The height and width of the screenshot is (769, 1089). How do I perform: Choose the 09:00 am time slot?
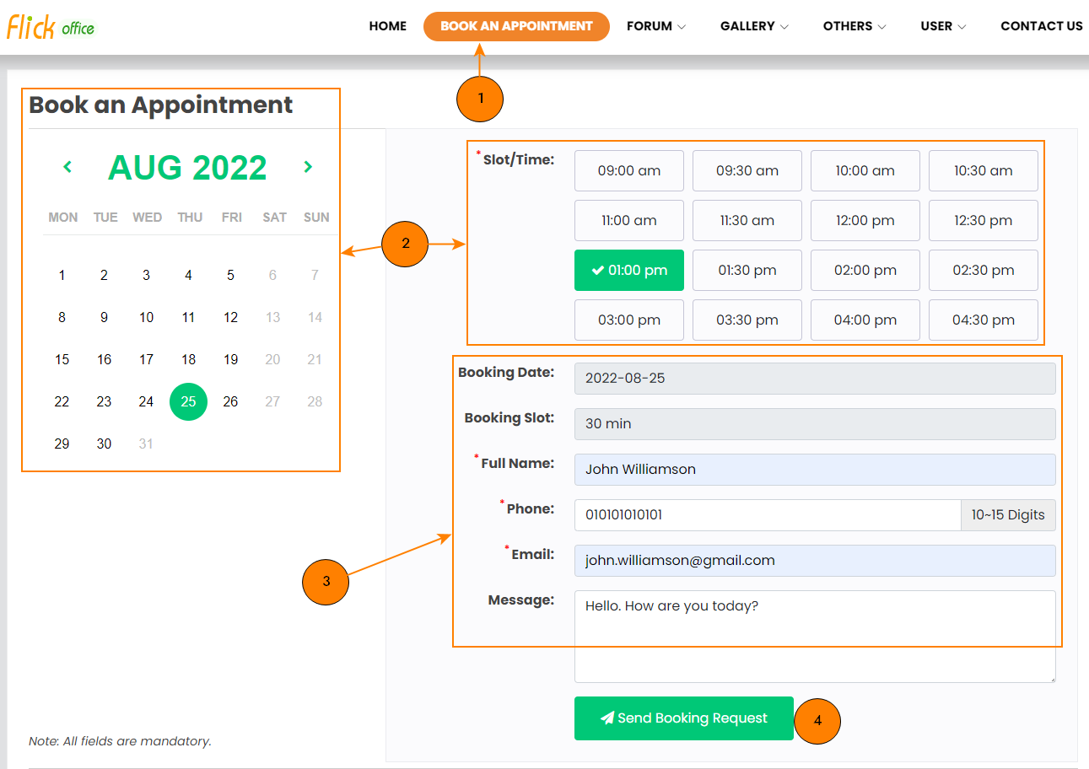628,170
